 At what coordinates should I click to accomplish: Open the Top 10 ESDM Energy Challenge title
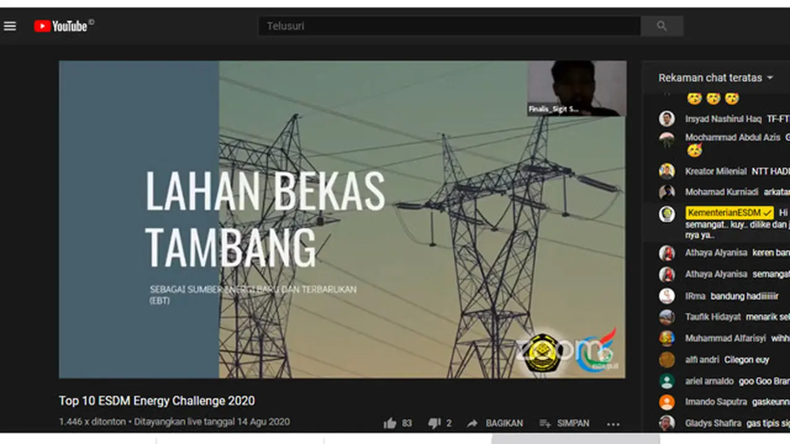click(156, 401)
